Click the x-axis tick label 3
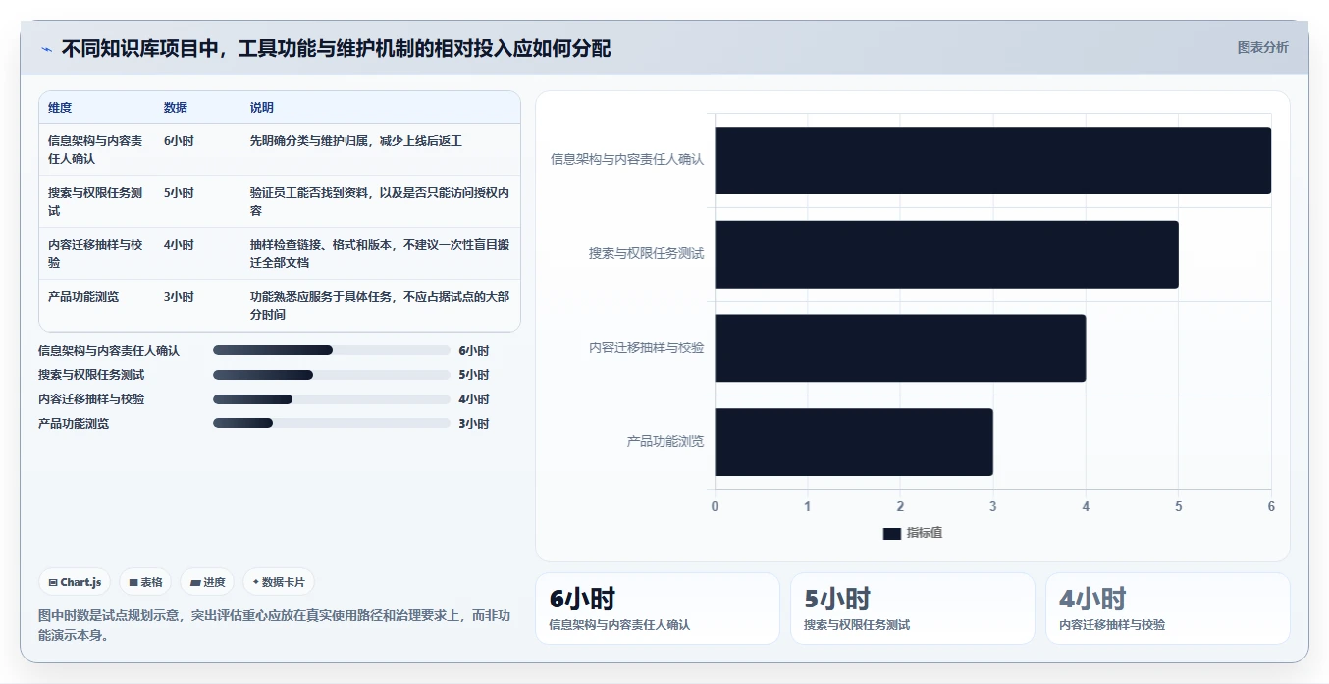 pos(992,506)
